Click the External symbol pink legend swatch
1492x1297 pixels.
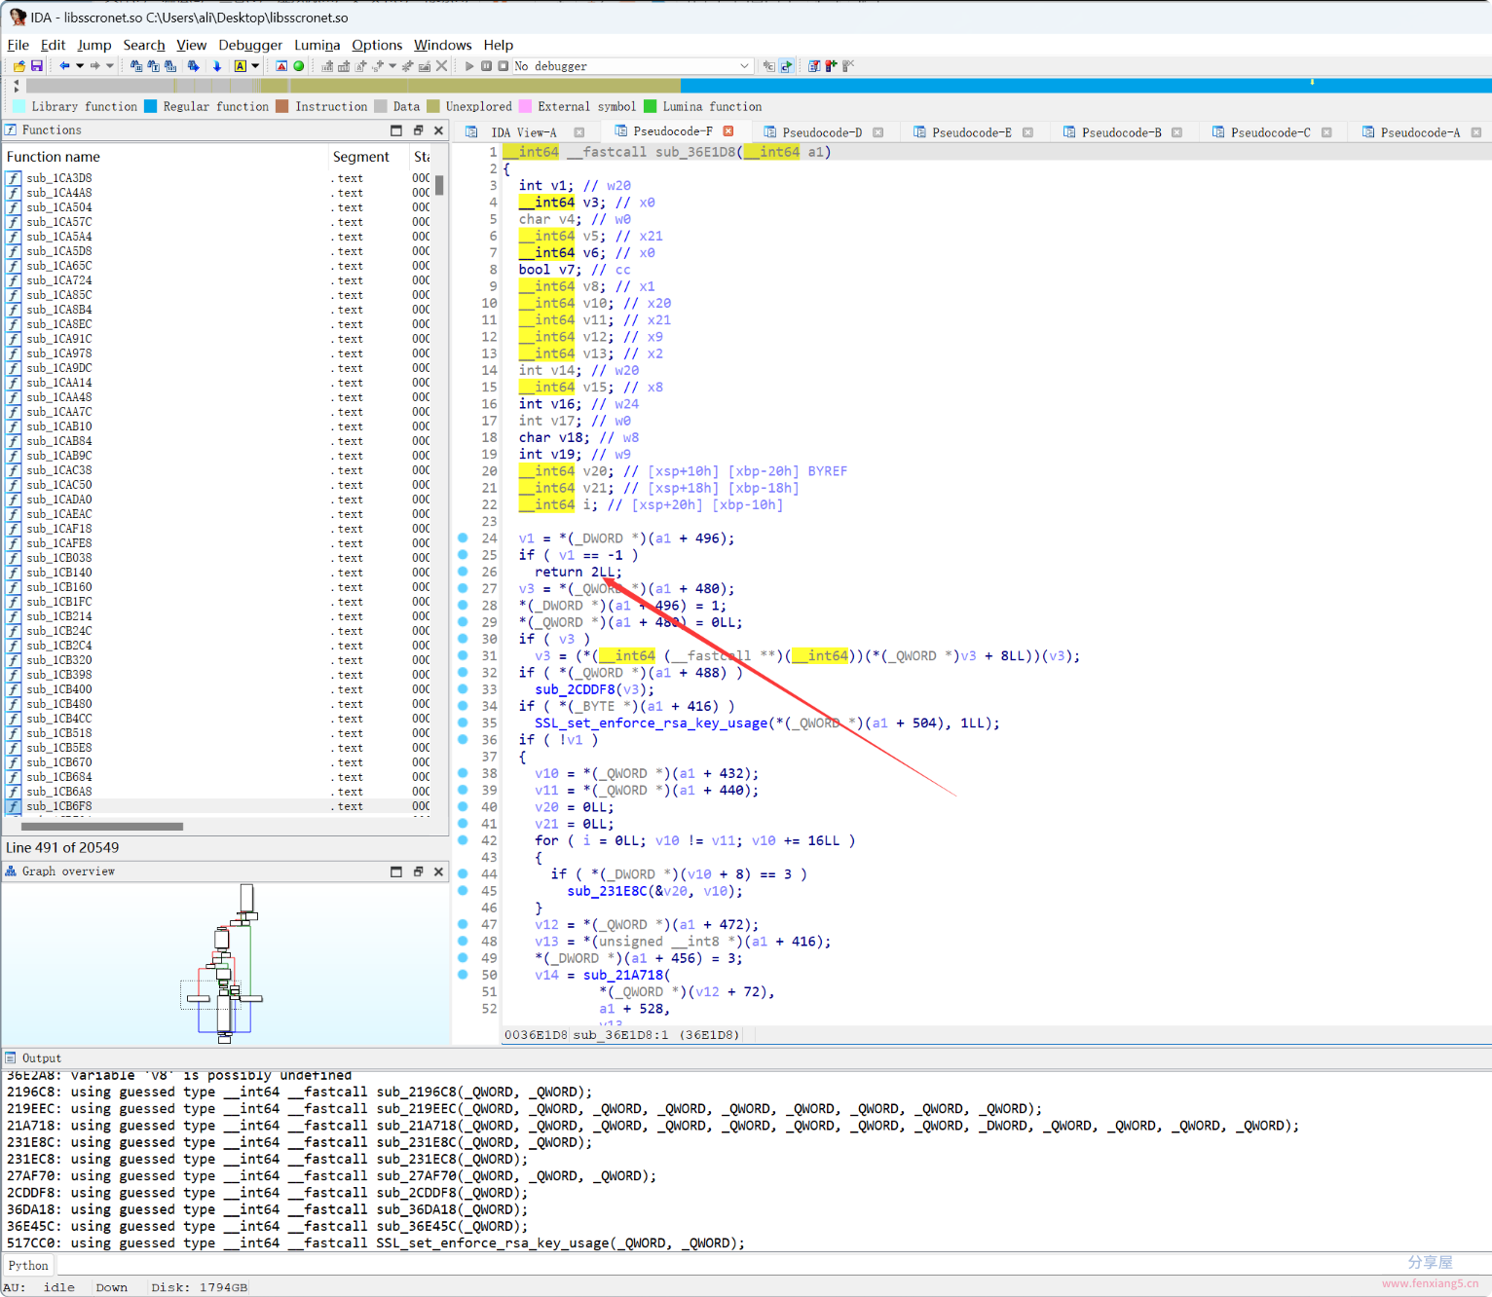526,106
